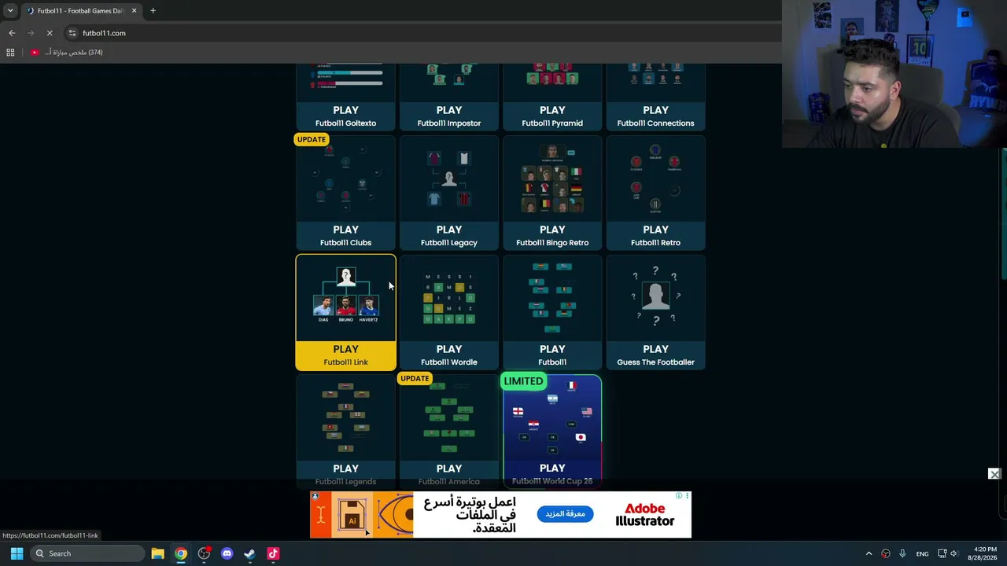
Task: Click the UPDATE badge on Futbol11 Clubs
Action: pyautogui.click(x=311, y=139)
